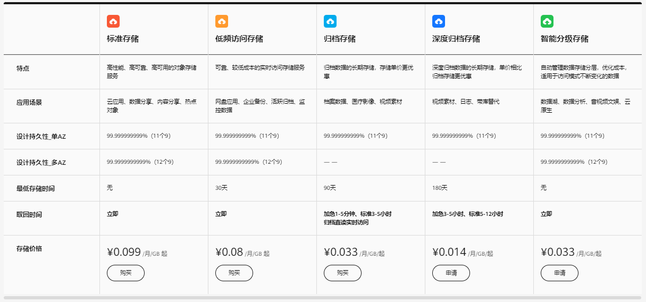The width and height of the screenshot is (646, 302).
Task: Click the ¥0.014 price text
Action: pos(449,252)
